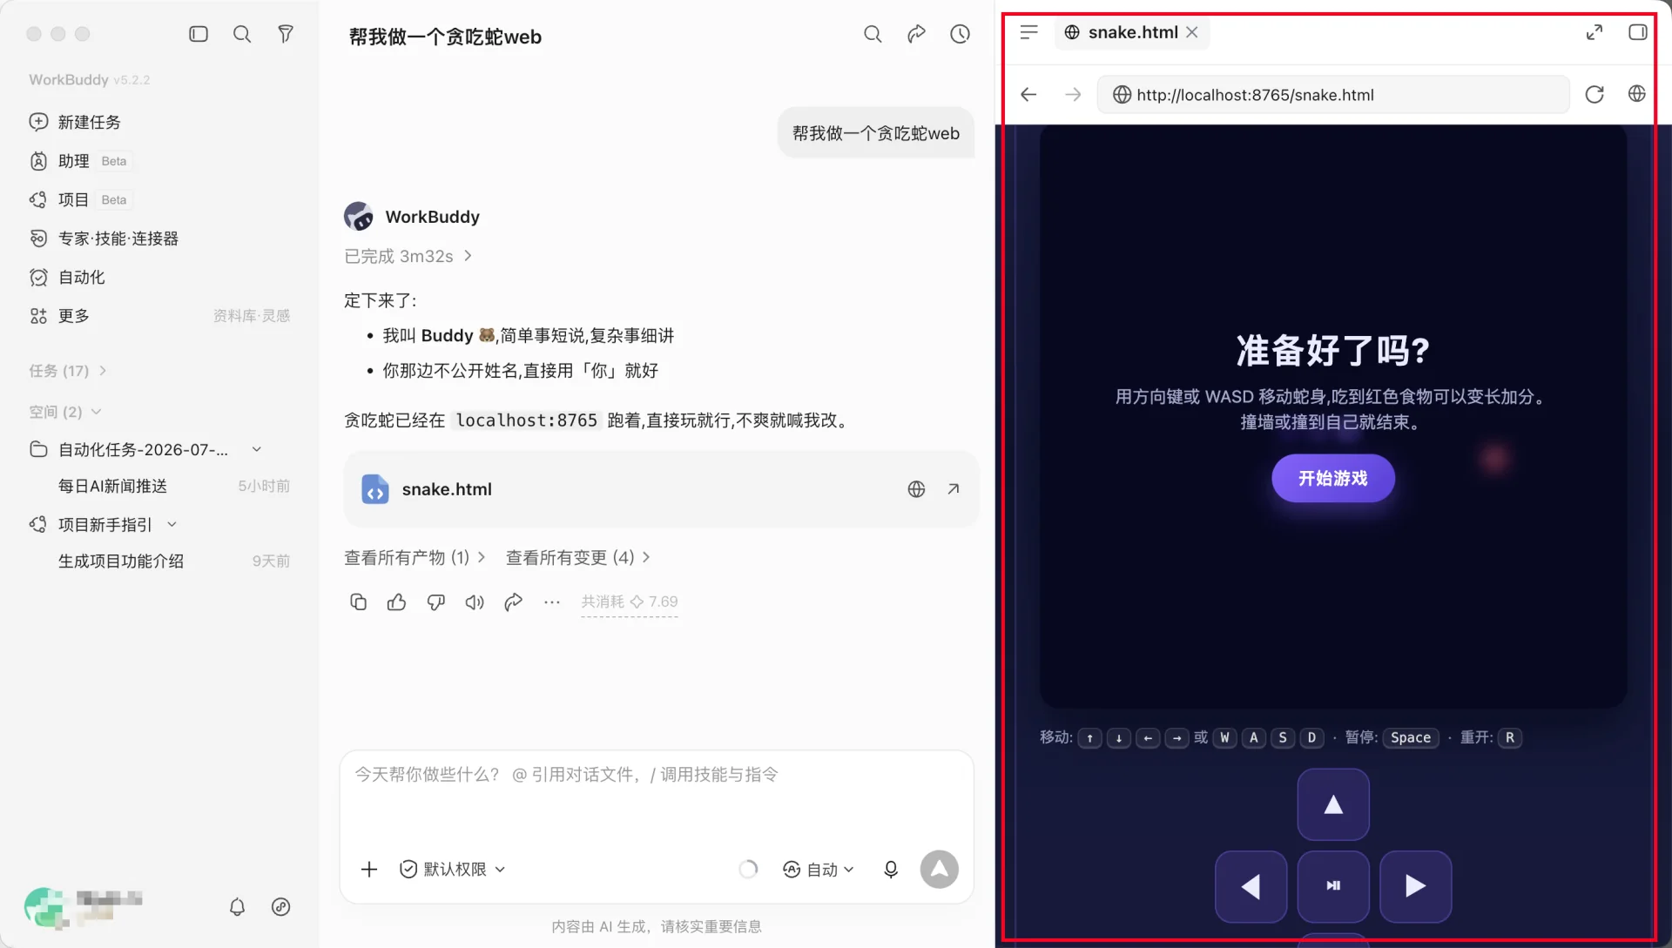Collapse 自动化任务-2026-07 folder chevron
1672x948 pixels.
point(257,449)
